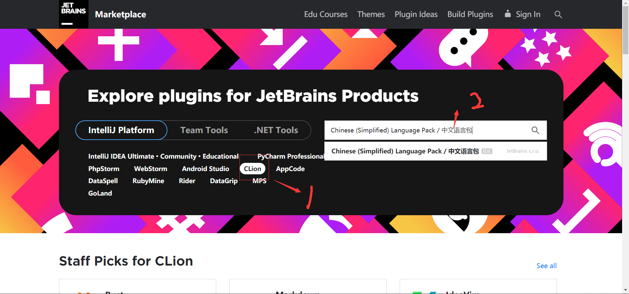Pick Chinese Language Pack search suggestion
Viewport: 629px width, 294px height.
point(405,151)
